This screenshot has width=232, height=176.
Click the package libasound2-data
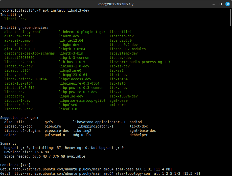tap(19, 62)
